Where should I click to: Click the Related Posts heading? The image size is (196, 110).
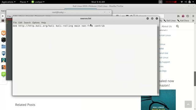tap(25, 105)
